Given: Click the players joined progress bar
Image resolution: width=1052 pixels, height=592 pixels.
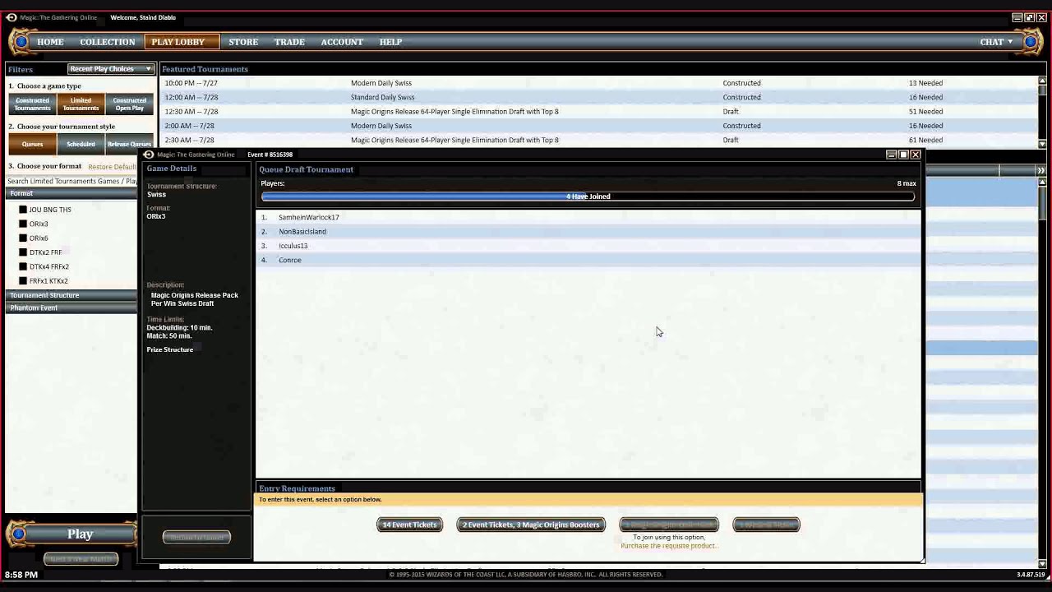Looking at the screenshot, I should 588,197.
